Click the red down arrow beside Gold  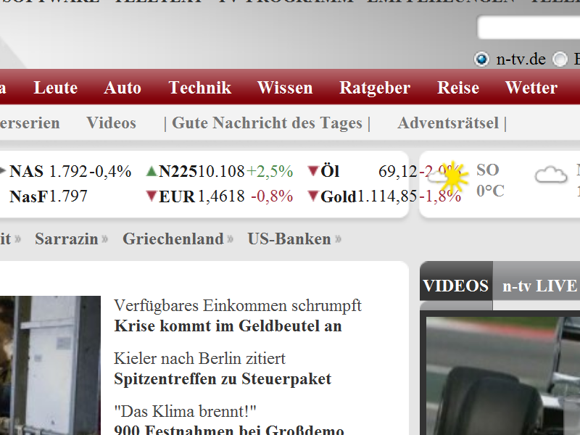313,196
